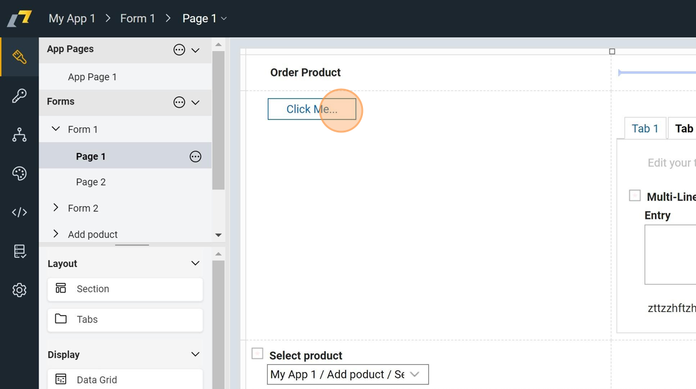Screen dimensions: 696x389
Task: Toggle the Multi-Line Entry checkbox
Action: (x=634, y=196)
